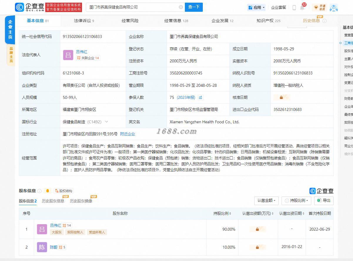Image resolution: width=353 pixels, height=261 pixels.
Task: Select the 历史股东信息 sub-tab
Action: pyautogui.click(x=53, y=201)
